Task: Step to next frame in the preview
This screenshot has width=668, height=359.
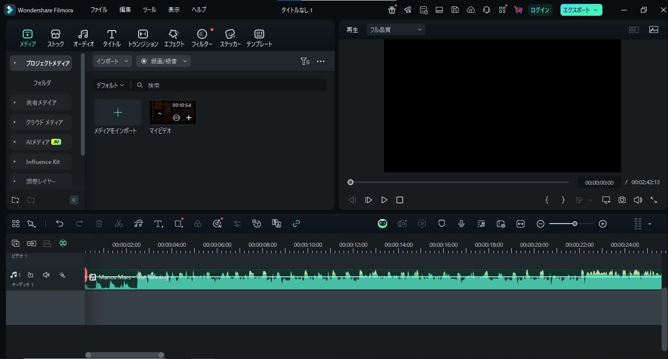Action: point(368,200)
